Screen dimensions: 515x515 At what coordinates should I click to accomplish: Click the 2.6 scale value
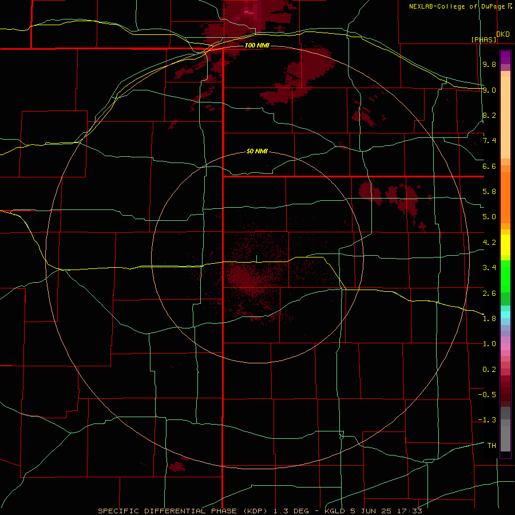(489, 294)
